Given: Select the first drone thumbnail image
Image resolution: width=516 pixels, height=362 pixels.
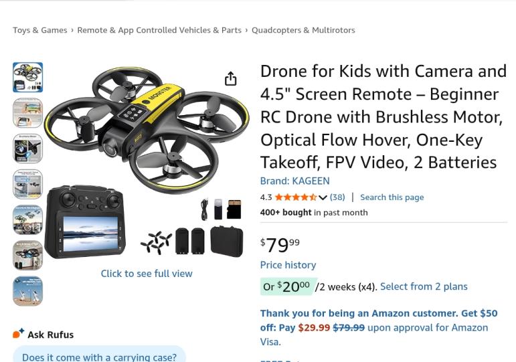Looking at the screenshot, I should 27,78.
